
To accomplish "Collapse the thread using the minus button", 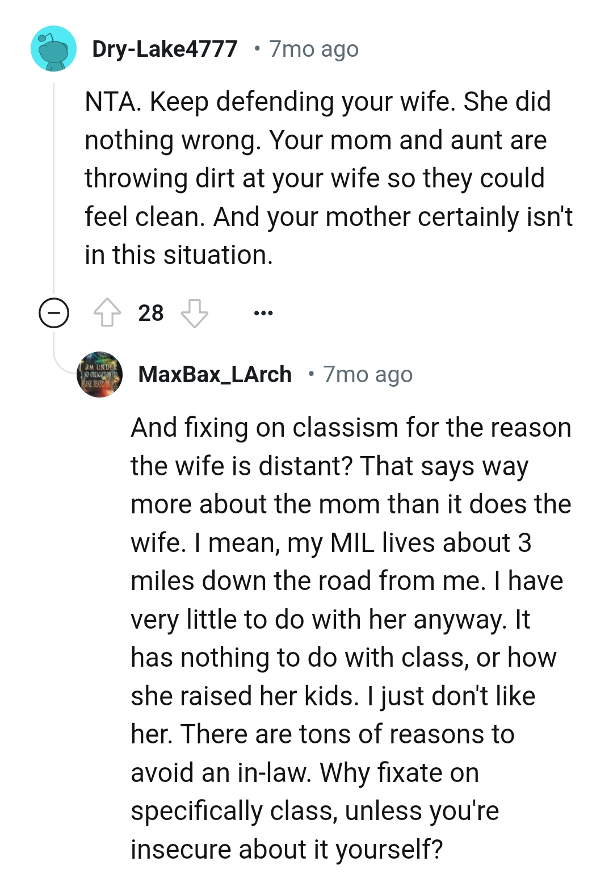I will [53, 312].
